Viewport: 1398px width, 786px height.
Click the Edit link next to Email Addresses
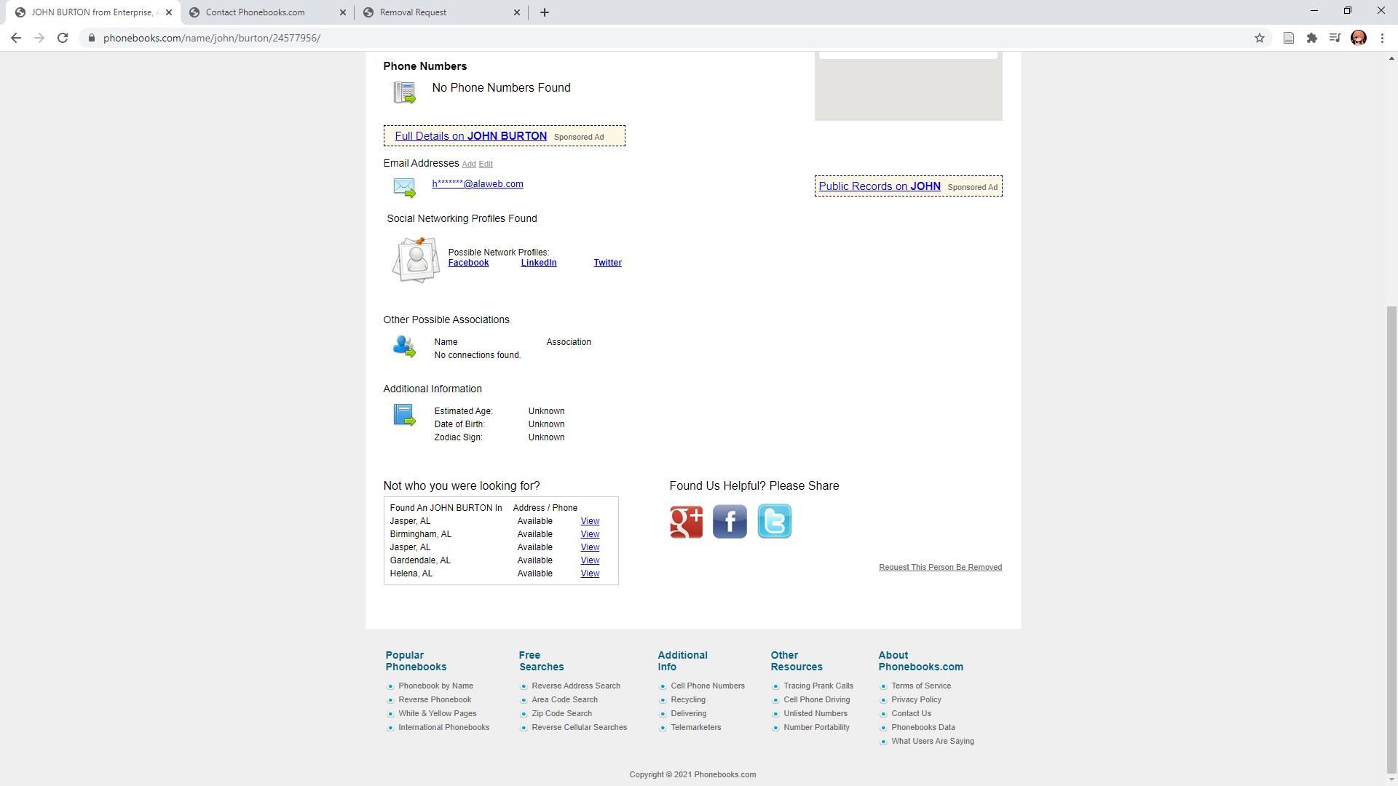486,164
